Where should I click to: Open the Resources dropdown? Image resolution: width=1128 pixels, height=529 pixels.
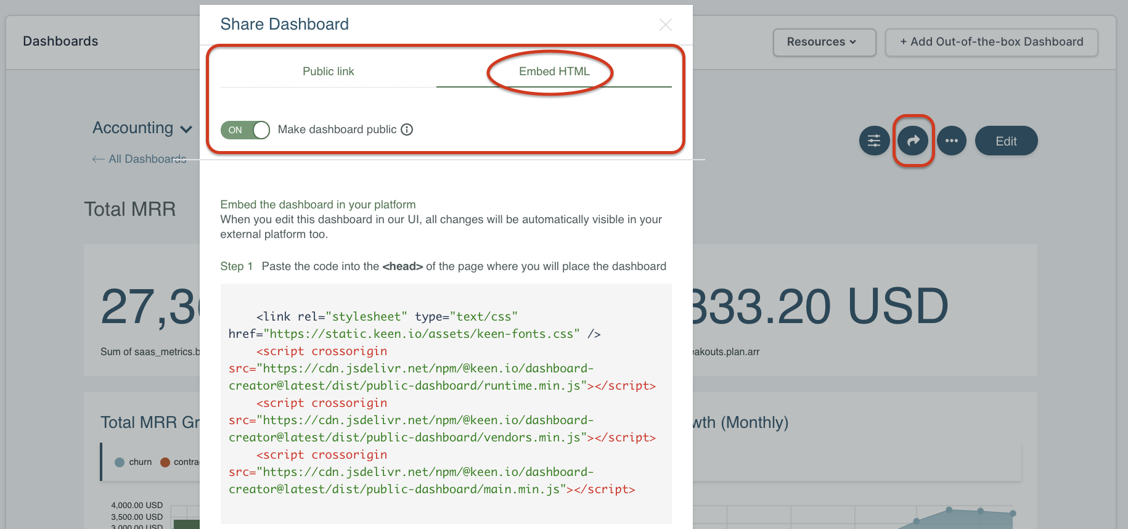pos(824,42)
